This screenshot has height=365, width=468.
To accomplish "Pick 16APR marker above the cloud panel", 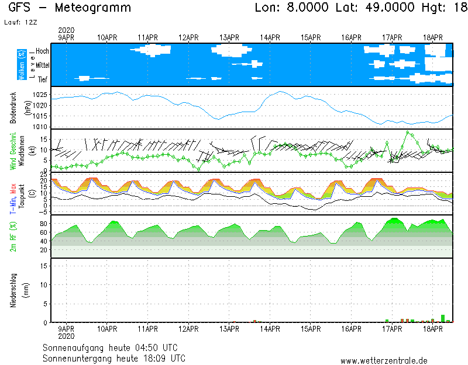I will (x=352, y=37).
